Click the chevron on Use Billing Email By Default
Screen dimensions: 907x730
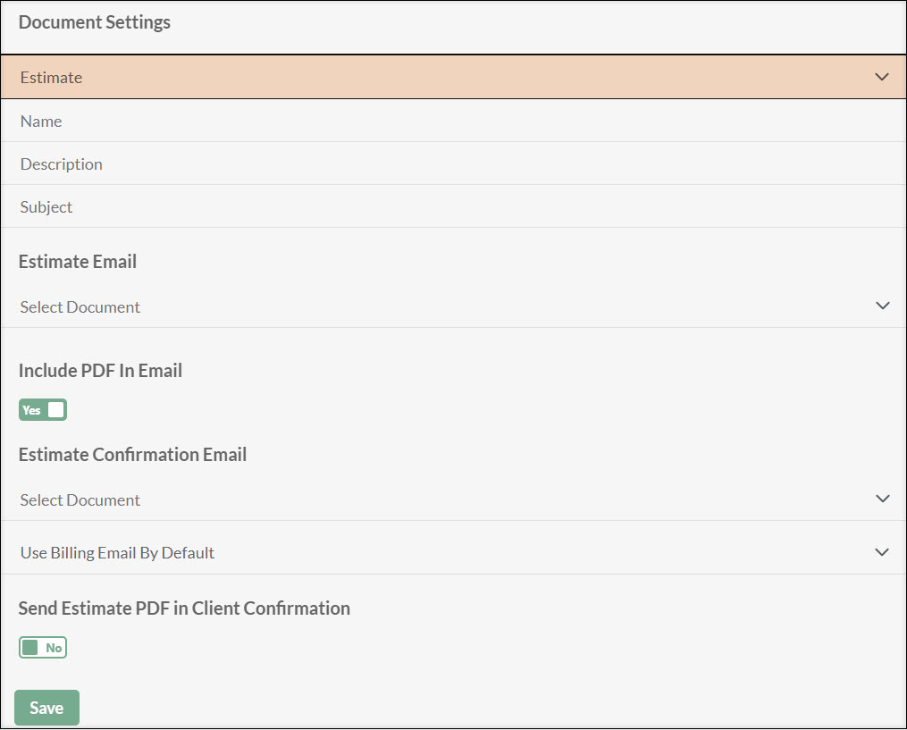(x=882, y=551)
